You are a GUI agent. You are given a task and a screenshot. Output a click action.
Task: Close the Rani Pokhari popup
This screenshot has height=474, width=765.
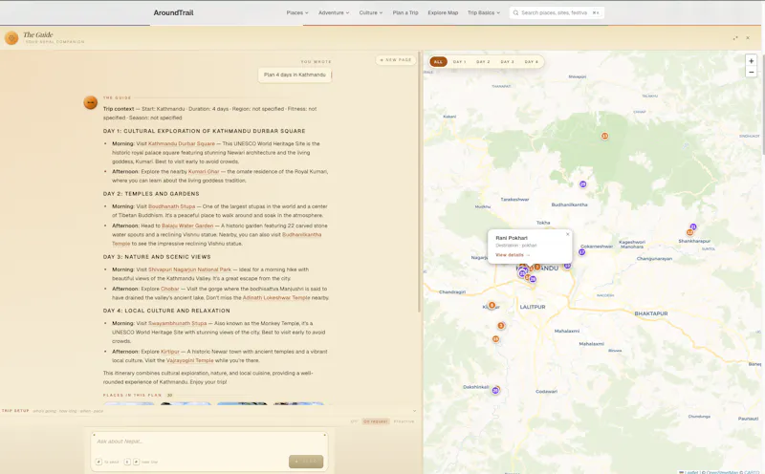pyautogui.click(x=567, y=234)
